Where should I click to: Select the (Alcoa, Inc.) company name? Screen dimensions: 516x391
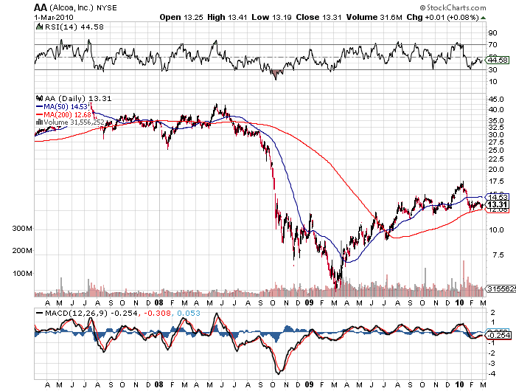click(72, 7)
